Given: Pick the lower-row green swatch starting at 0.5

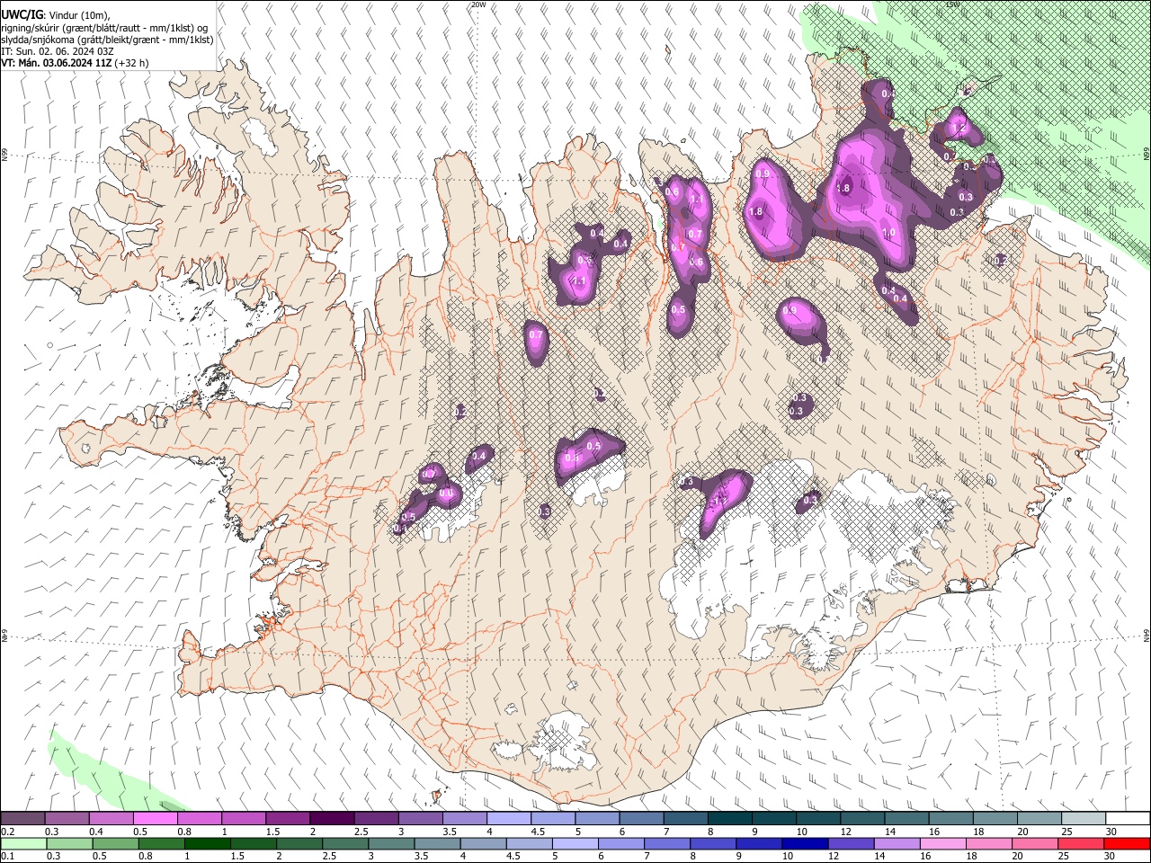Looking at the screenshot, I should 116,844.
